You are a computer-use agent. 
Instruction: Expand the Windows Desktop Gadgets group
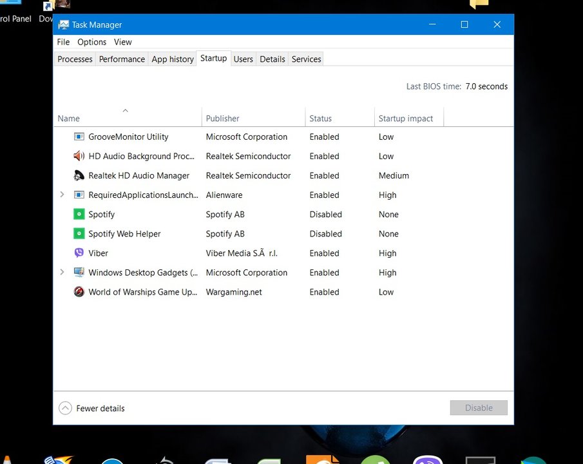[x=62, y=273]
